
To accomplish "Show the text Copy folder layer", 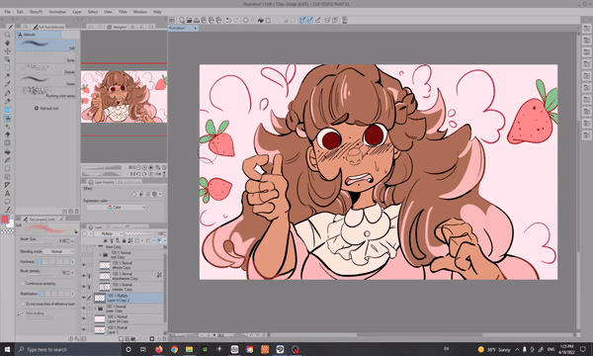I will [84, 254].
